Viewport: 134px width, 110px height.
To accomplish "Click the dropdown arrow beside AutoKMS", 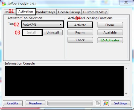I will click(x=60, y=25).
